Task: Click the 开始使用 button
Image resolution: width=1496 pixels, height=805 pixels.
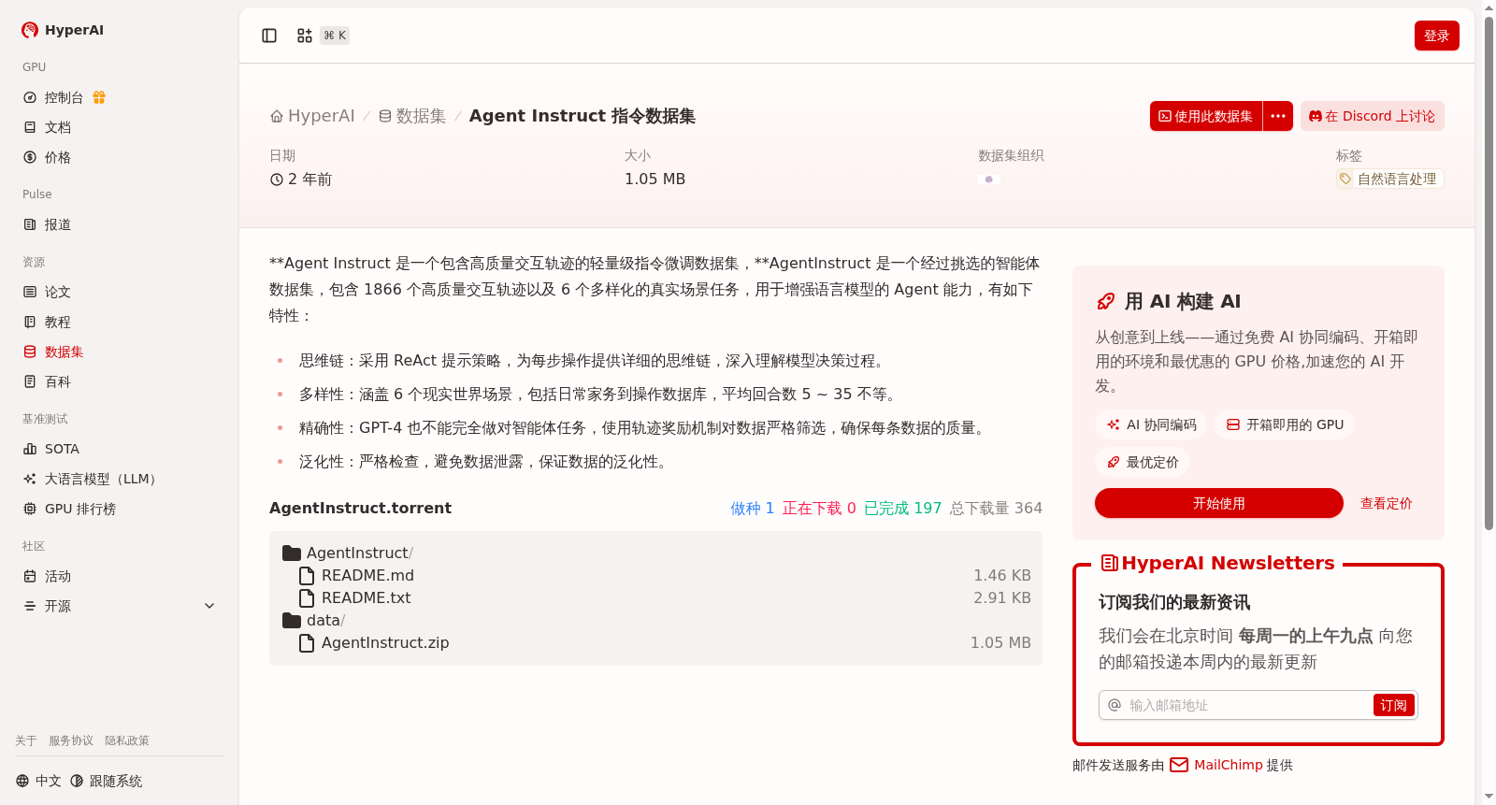Action: (1219, 503)
